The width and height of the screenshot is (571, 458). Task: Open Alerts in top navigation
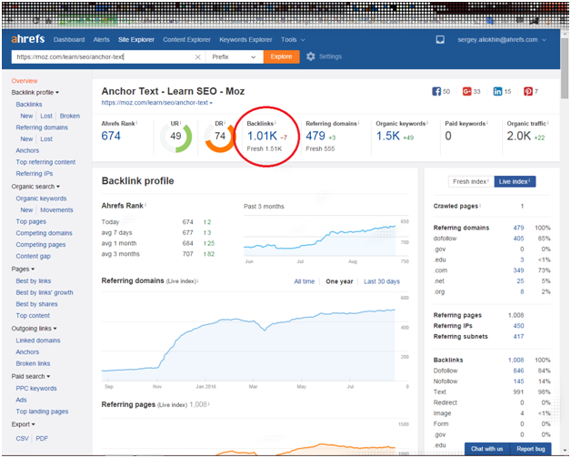[101, 39]
